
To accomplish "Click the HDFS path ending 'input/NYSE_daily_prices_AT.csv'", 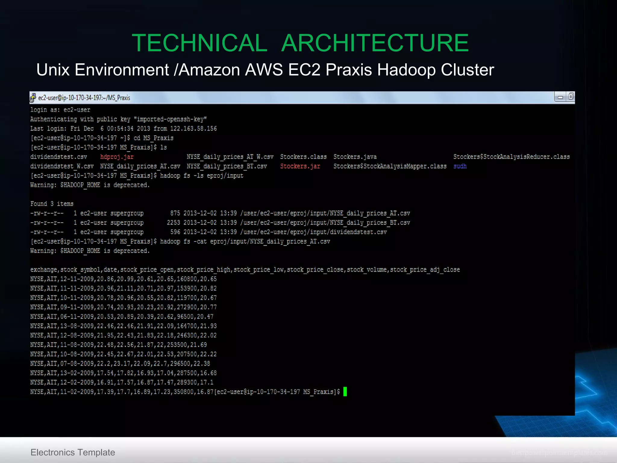I will (x=325, y=213).
